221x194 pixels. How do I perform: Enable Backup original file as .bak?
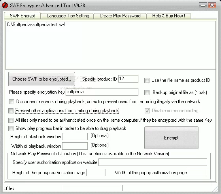[147, 92]
